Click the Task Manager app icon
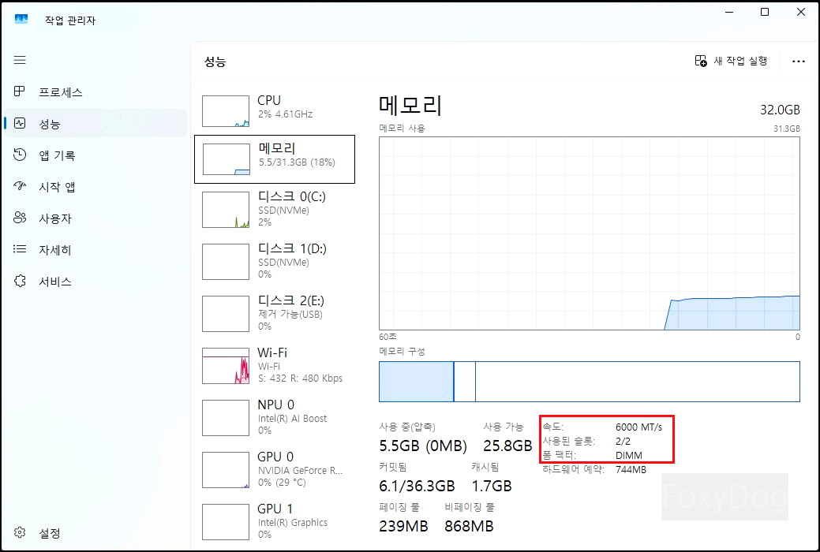The image size is (820, 552). 21,20
